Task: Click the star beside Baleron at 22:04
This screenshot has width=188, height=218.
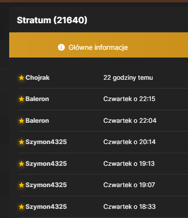Action: coord(21,121)
